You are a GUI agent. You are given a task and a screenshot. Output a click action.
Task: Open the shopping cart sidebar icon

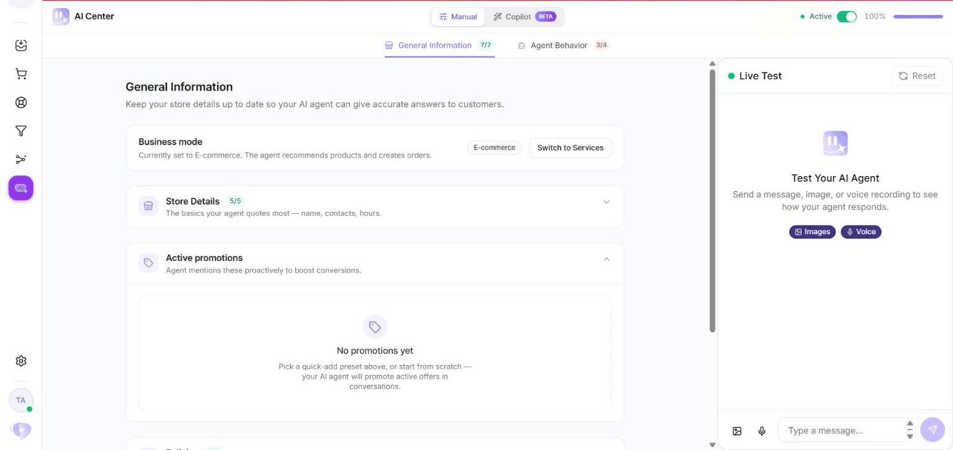click(21, 74)
